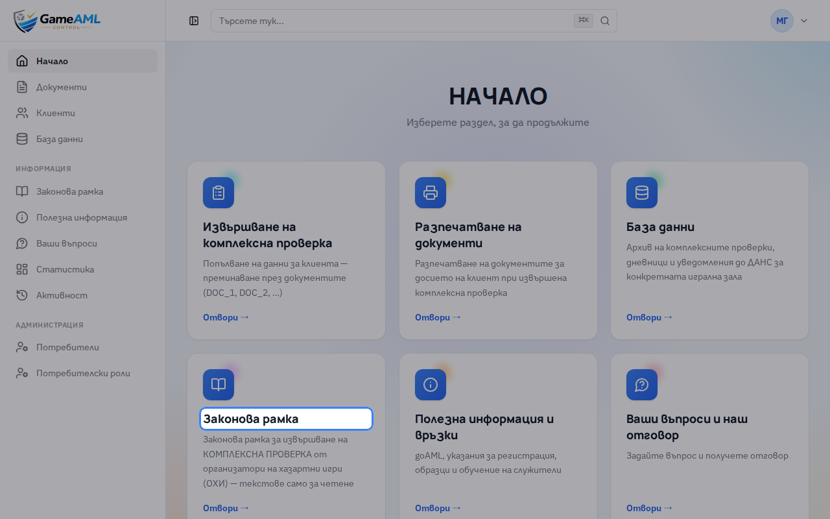Screen dimensions: 830x519
Task: Click the Потребителски роли icon in sidebar
Action: tap(22, 373)
